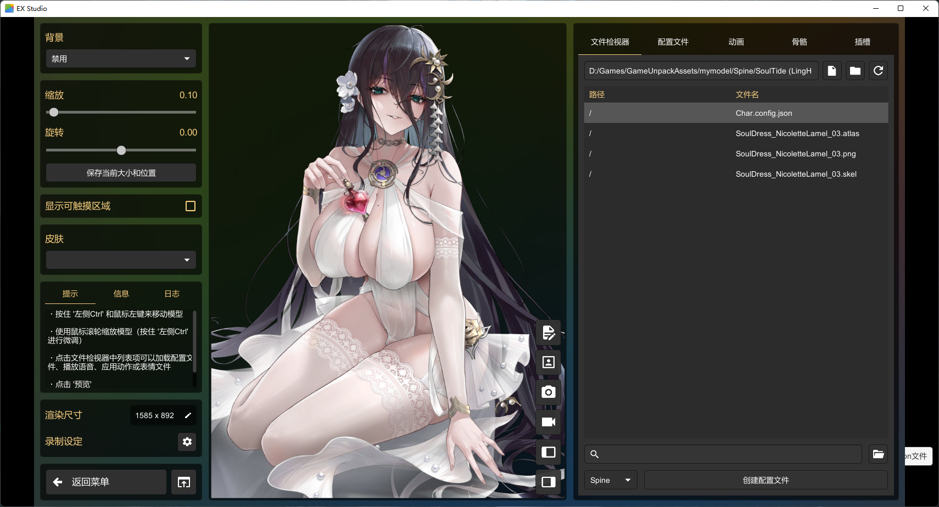Image resolution: width=939 pixels, height=507 pixels.
Task: Click the new file icon beside path field
Action: (x=832, y=71)
